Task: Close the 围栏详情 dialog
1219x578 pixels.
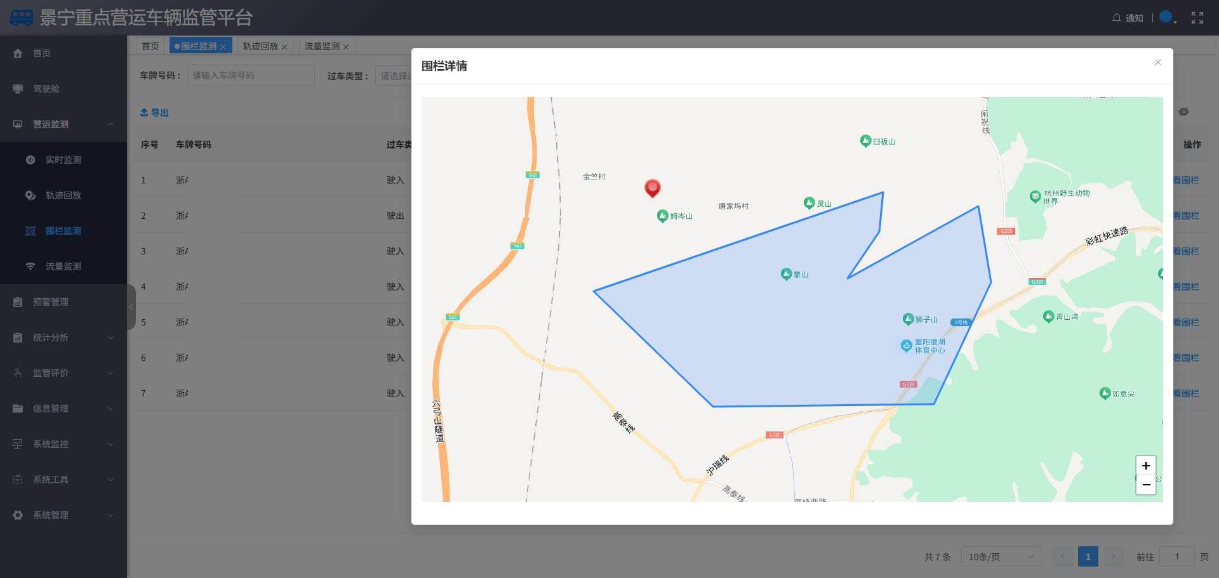Action: [1157, 62]
